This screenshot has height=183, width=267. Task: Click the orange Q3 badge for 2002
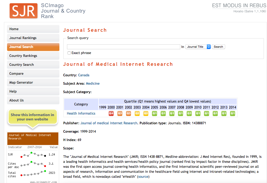tap(129, 114)
